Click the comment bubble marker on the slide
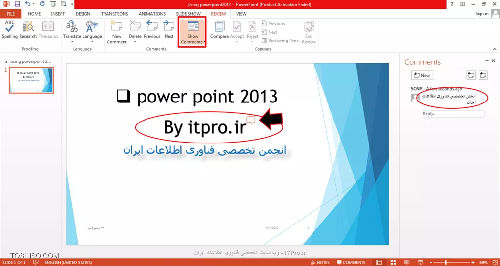The image size is (500, 266). (251, 120)
